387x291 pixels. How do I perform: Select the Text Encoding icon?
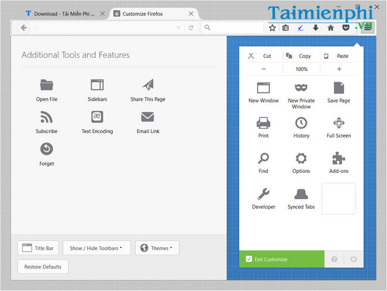97,117
